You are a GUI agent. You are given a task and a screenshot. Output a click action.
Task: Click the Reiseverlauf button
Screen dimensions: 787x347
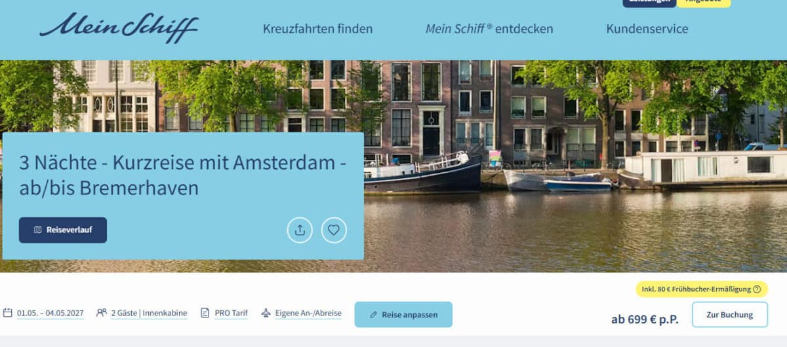point(63,230)
